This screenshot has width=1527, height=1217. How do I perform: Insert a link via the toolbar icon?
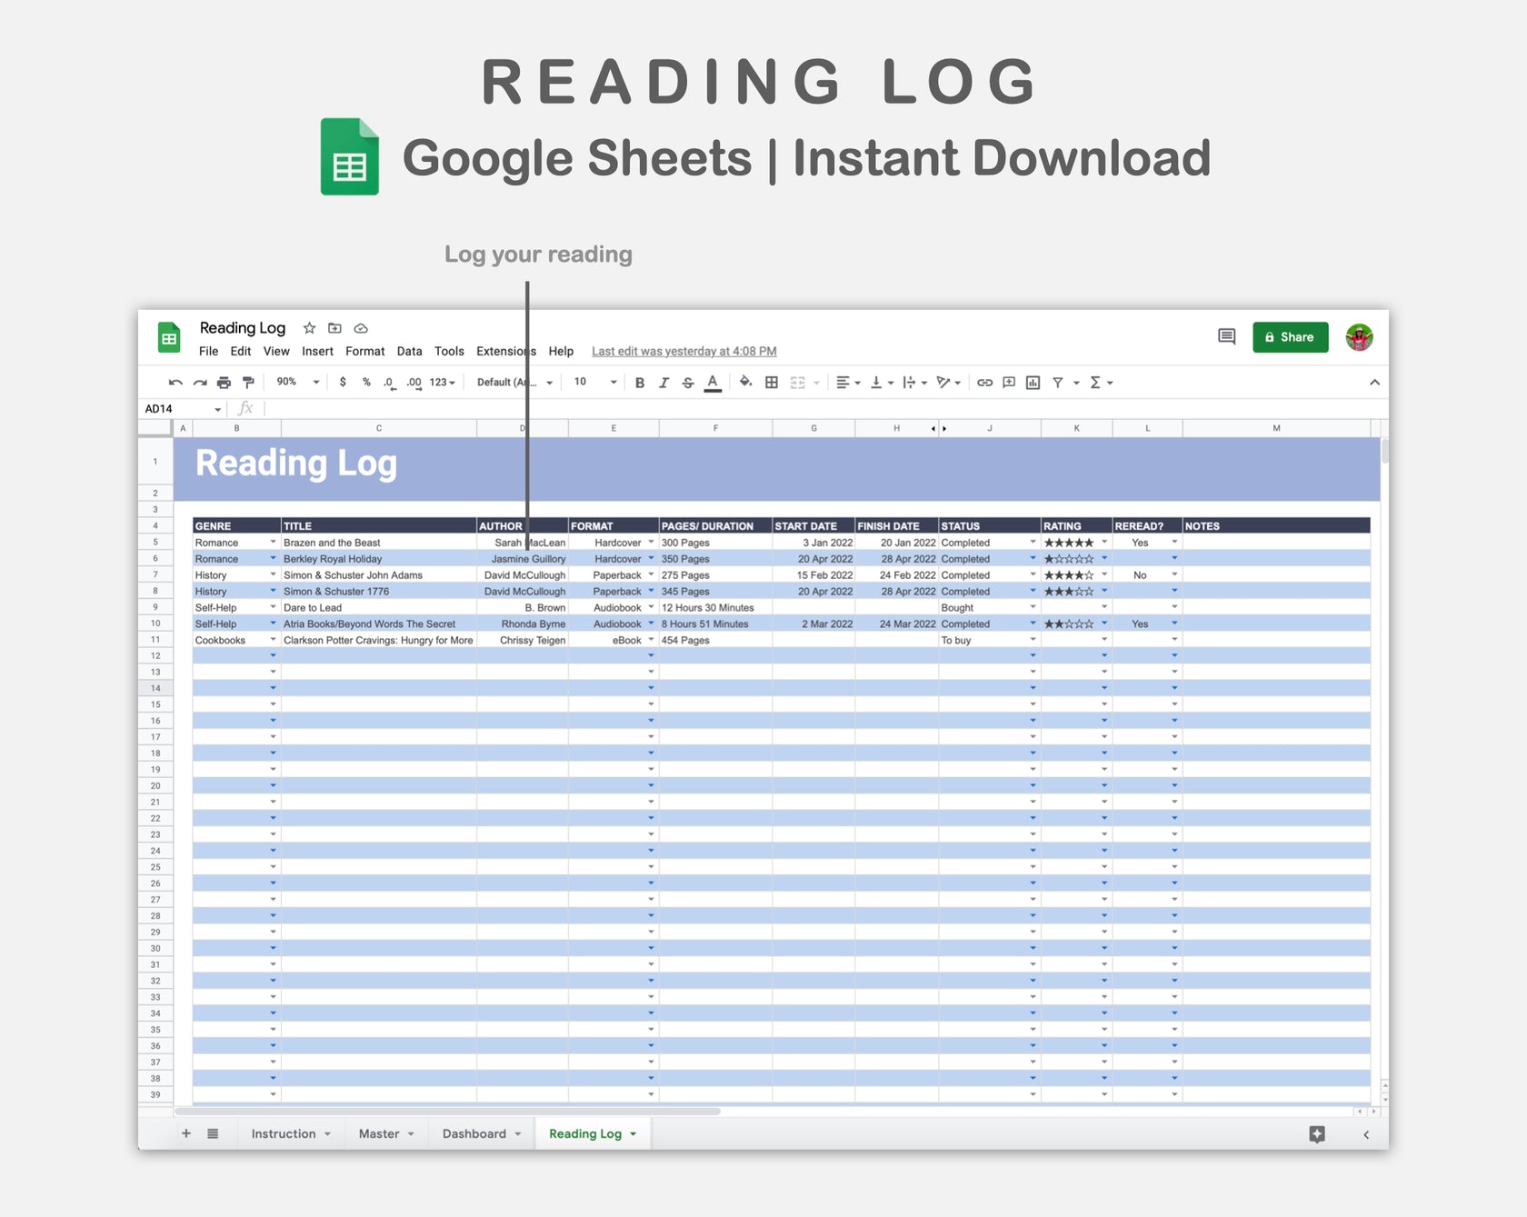coord(983,383)
